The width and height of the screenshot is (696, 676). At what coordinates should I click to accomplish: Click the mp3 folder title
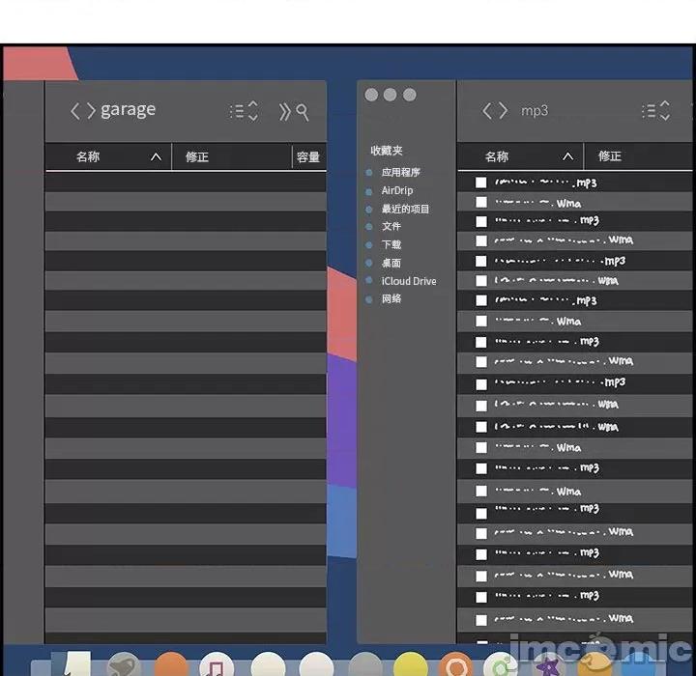tap(535, 110)
